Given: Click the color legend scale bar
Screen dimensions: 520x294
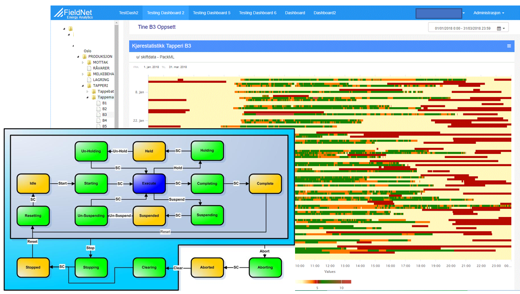Looking at the screenshot, I should pos(323,282).
